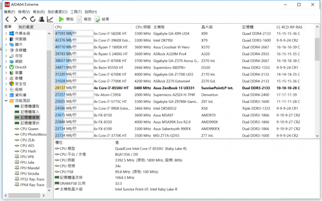
Task: Open the graph chart toolbar icon
Action: tap(50, 19)
